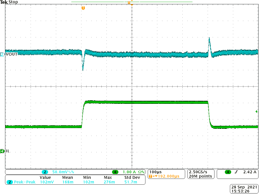
Task: Click the 2.42 A trigger level value
Action: pos(250,172)
